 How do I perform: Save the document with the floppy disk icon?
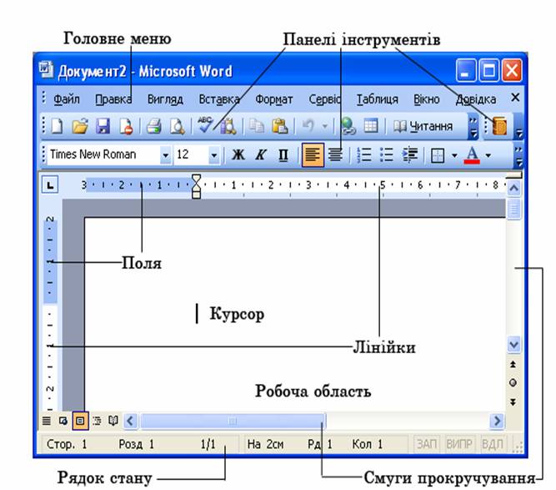(103, 126)
